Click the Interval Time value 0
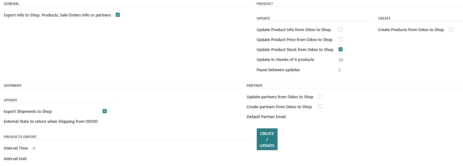The height and width of the screenshot is (166, 463). 34,149
